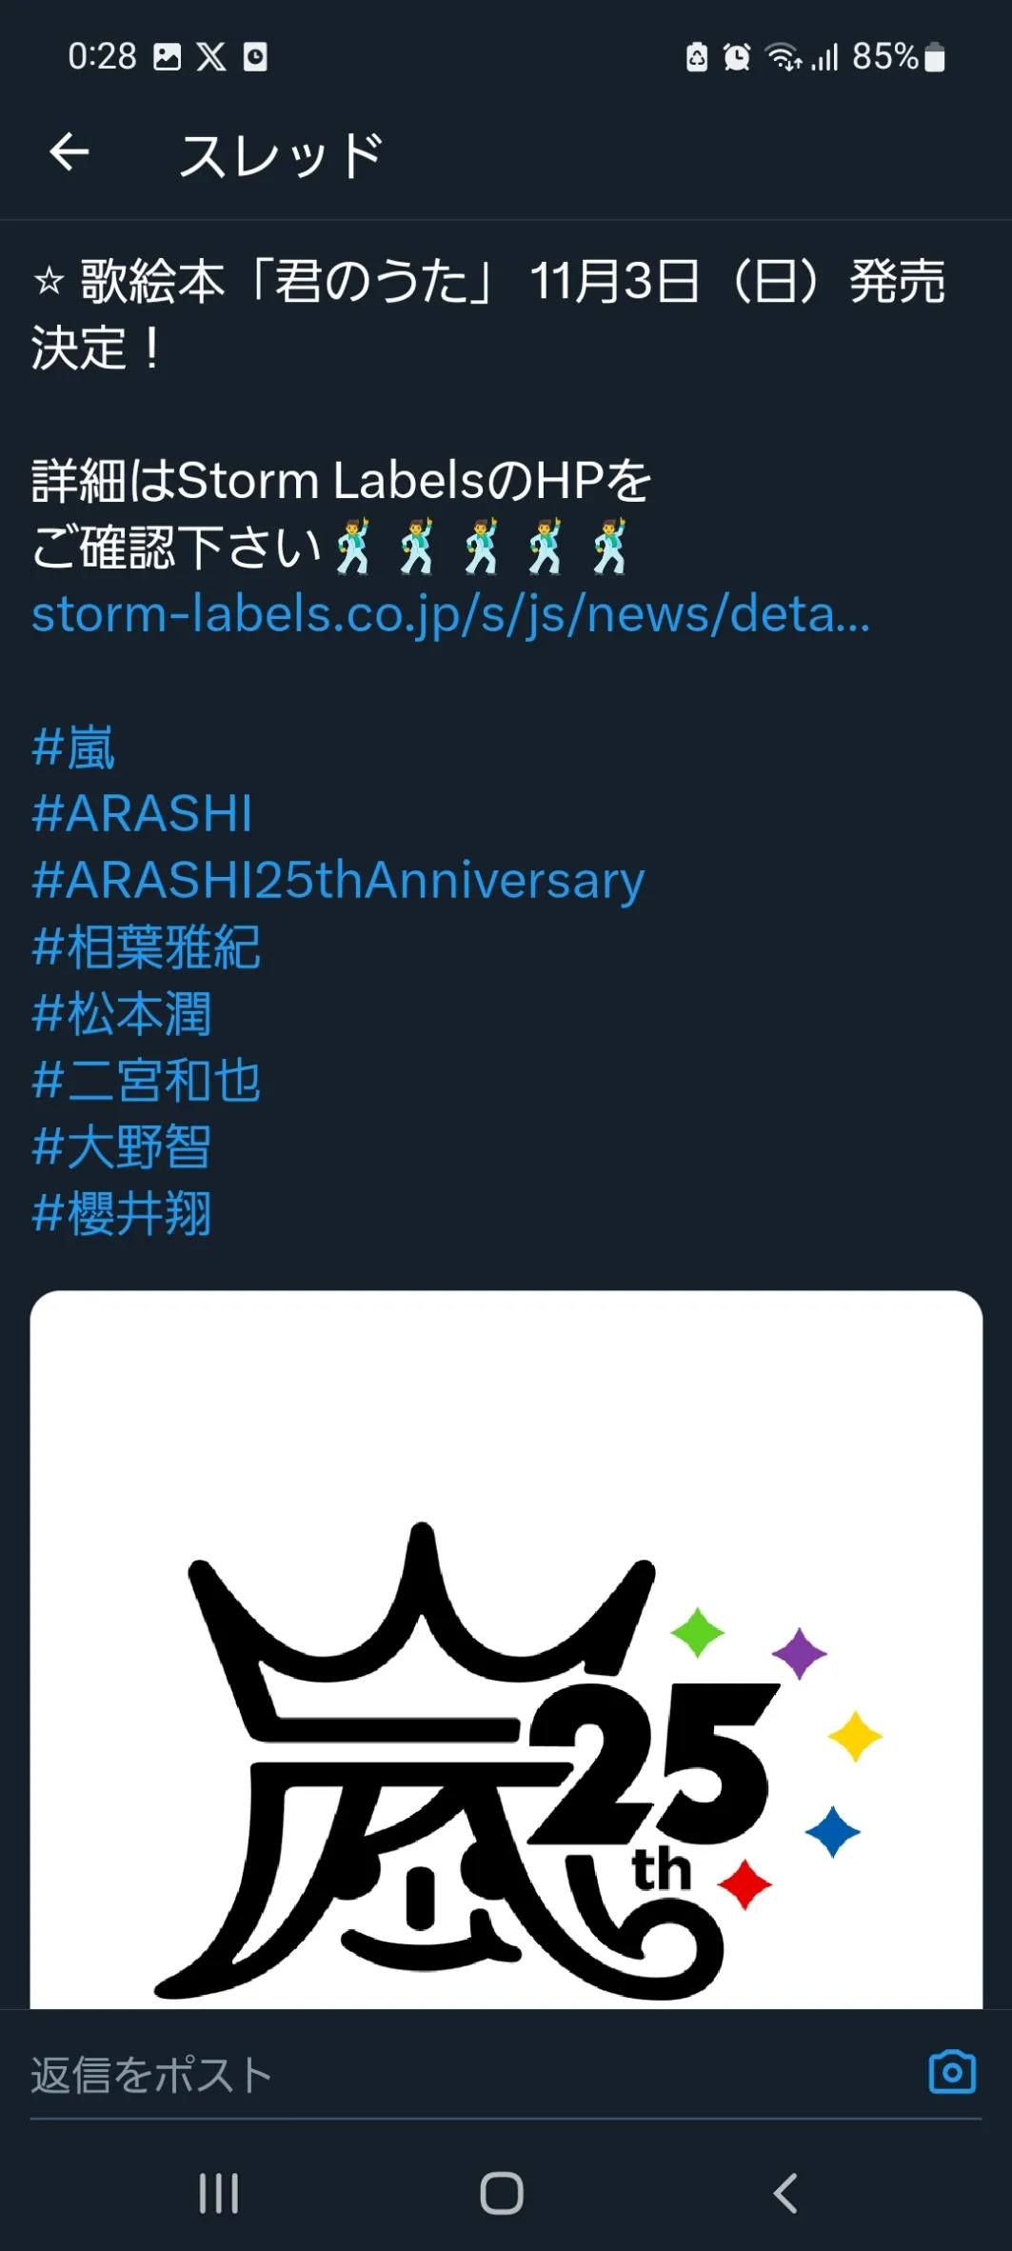
Task: Tap the Android recent apps button
Action: [219, 2193]
